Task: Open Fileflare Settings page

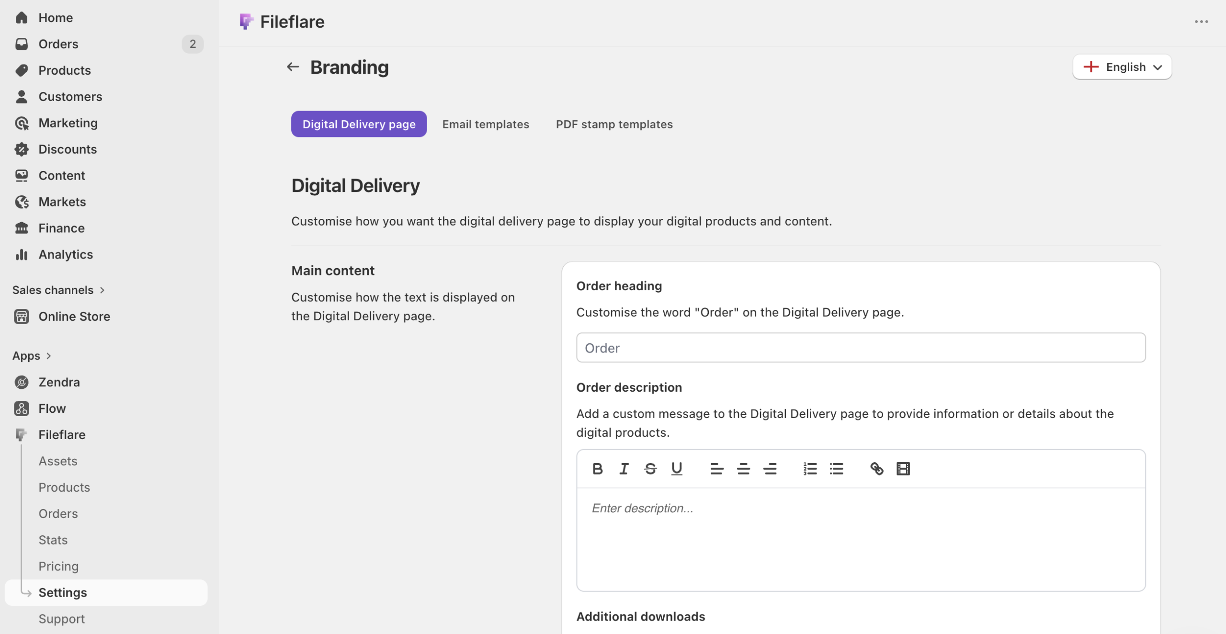Action: click(106, 593)
